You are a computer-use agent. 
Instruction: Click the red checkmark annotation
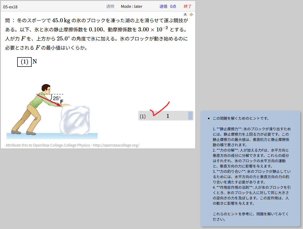pyautogui.click(x=159, y=109)
